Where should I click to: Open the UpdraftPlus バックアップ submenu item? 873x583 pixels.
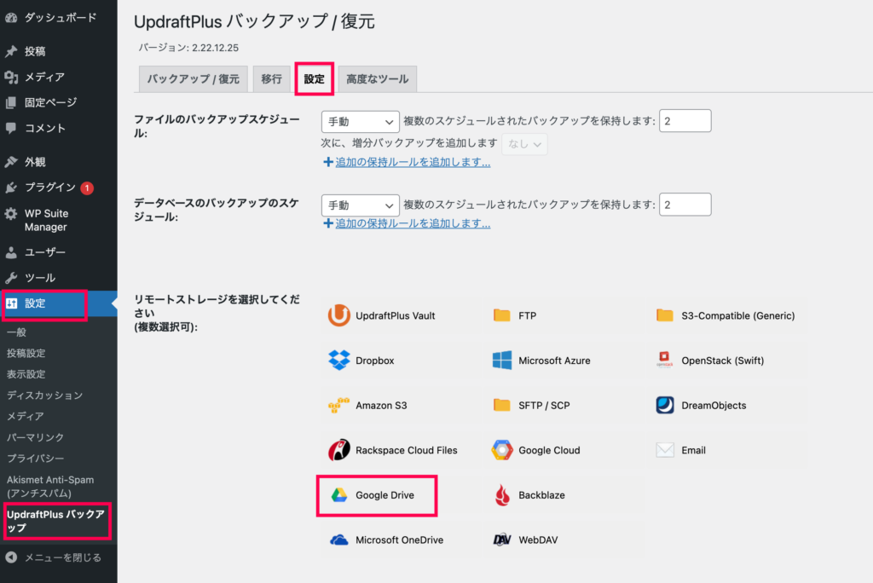[x=55, y=521]
